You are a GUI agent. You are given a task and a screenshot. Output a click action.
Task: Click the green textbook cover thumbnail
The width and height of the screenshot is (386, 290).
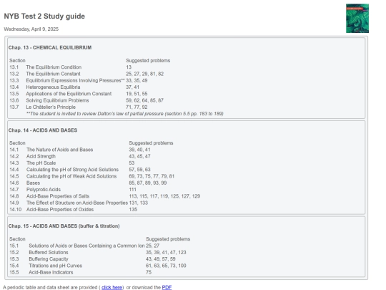pyautogui.click(x=357, y=18)
